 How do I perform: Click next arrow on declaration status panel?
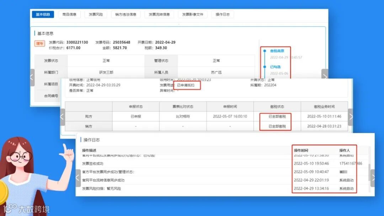[x=351, y=117]
